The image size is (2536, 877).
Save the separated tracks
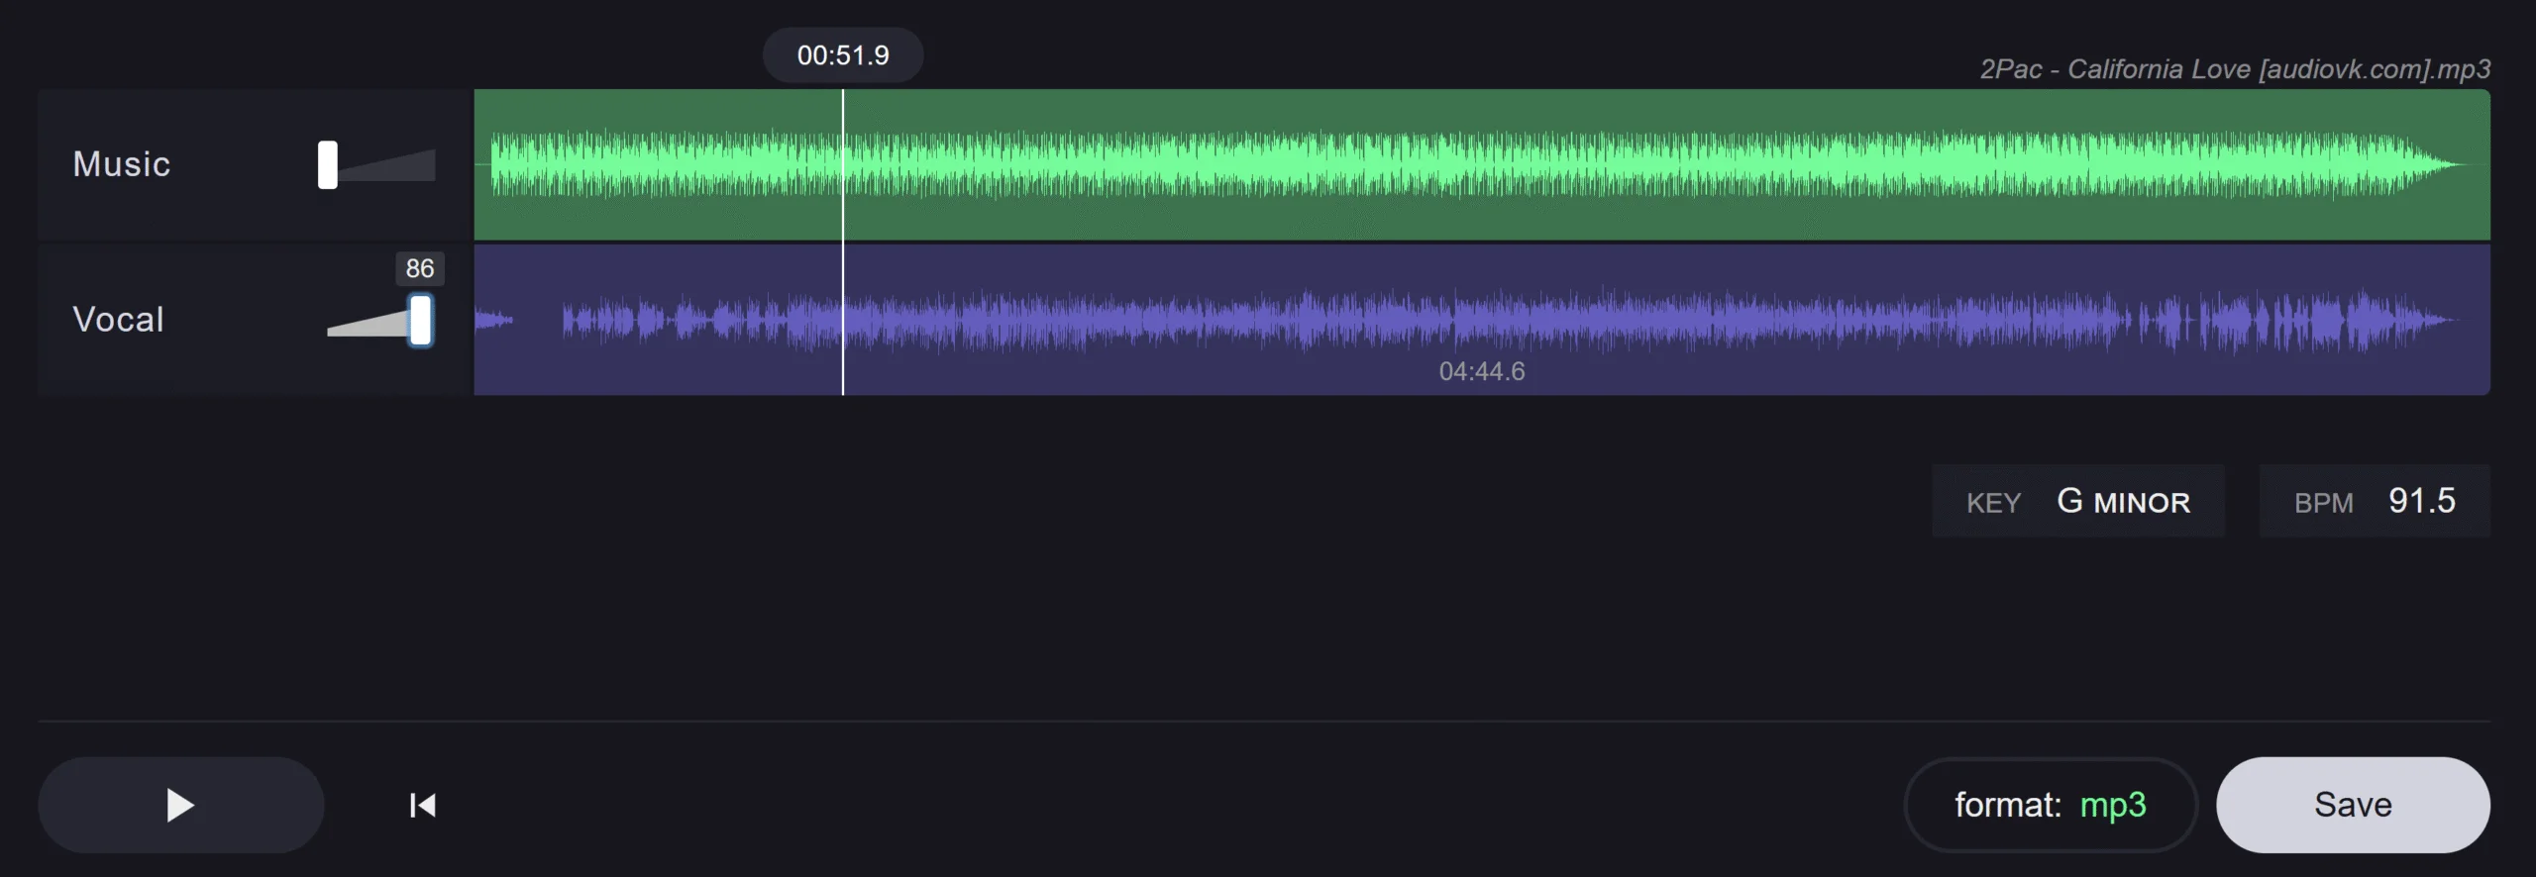(x=2353, y=805)
